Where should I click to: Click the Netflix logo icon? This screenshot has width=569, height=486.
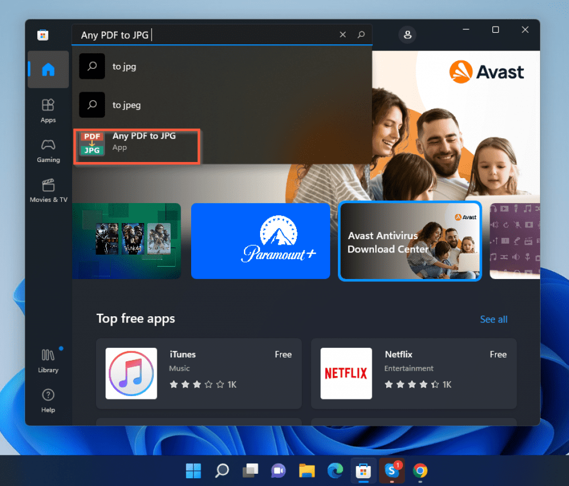(346, 373)
